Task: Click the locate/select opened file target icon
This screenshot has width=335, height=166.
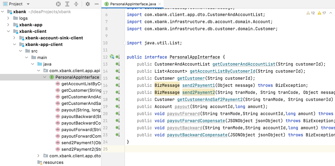Action: (58, 4)
